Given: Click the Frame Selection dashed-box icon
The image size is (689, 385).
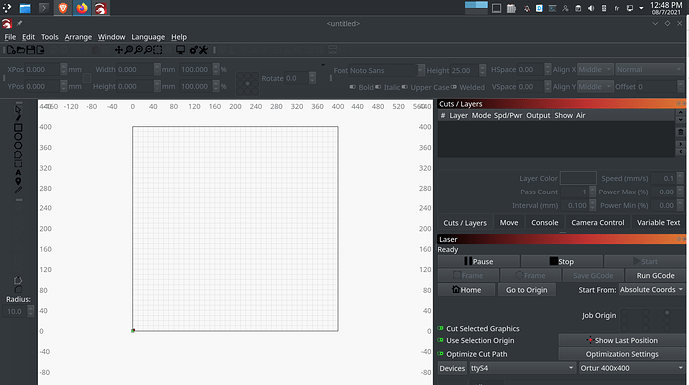Looking at the screenshot, I should tap(158, 50).
